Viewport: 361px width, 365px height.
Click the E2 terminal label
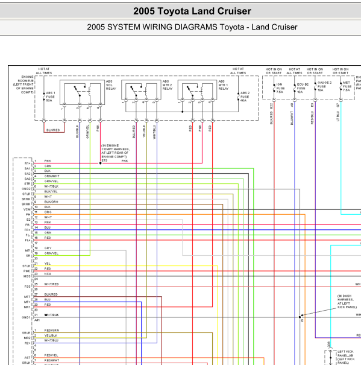tap(28, 220)
